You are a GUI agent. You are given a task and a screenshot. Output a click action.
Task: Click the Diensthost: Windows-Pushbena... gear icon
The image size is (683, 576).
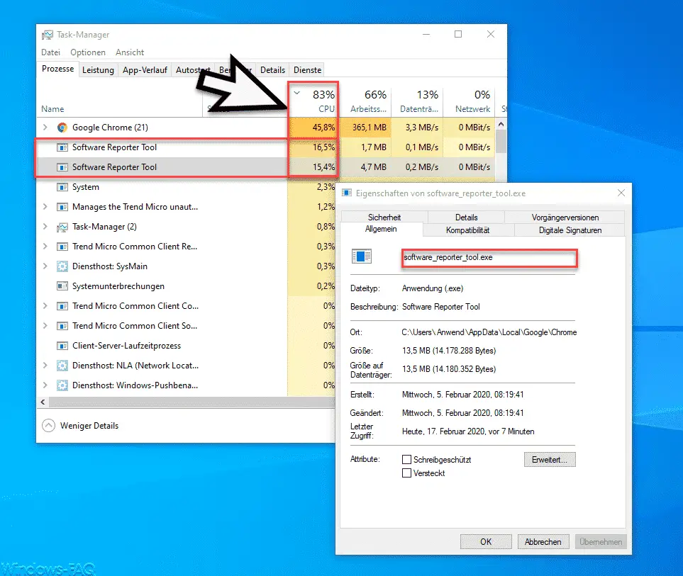(x=62, y=385)
